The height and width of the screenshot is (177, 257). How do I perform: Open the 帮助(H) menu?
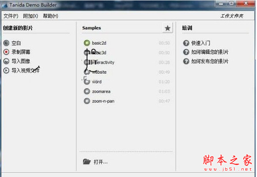pos(50,16)
